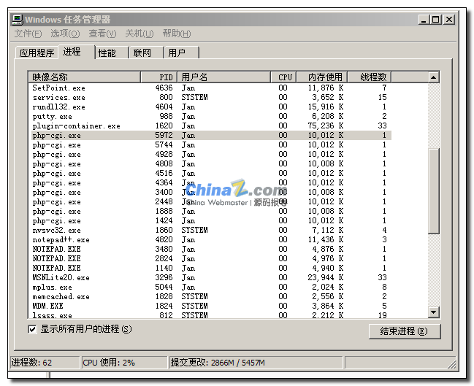Select the putty.exe process
This screenshot has width=474, height=386.
[x=210, y=116]
